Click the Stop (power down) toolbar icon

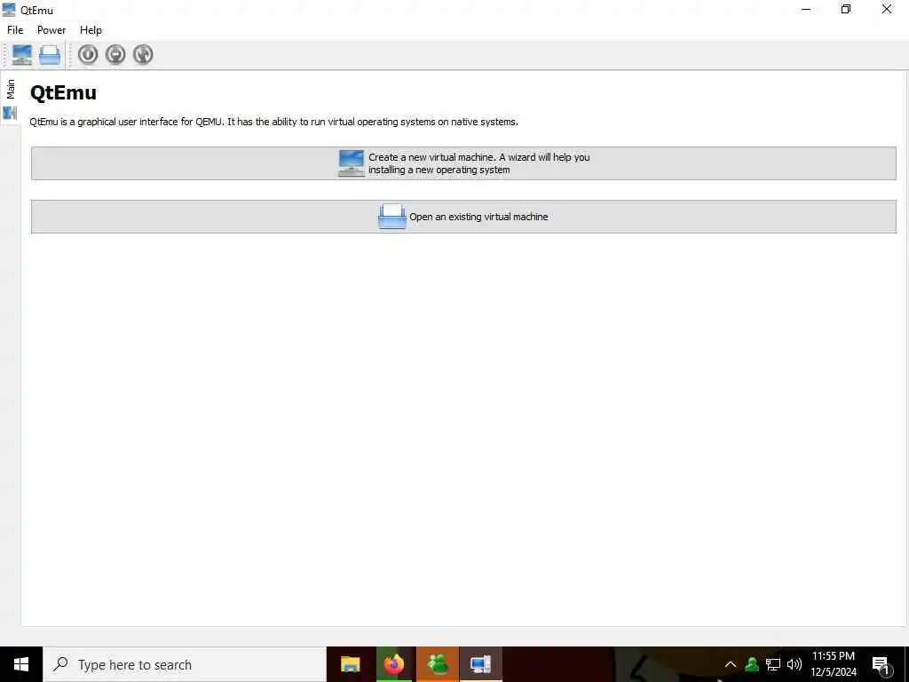115,54
